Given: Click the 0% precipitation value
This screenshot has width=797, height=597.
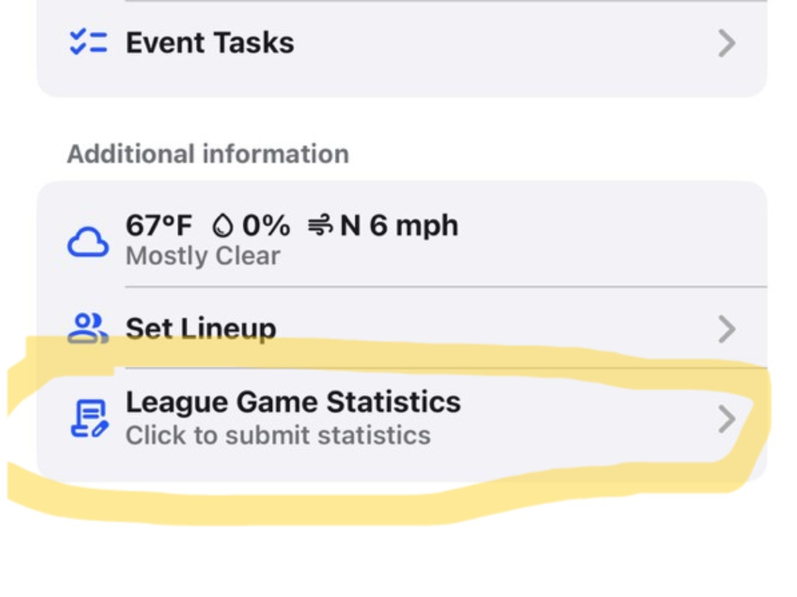Looking at the screenshot, I should pyautogui.click(x=266, y=225).
